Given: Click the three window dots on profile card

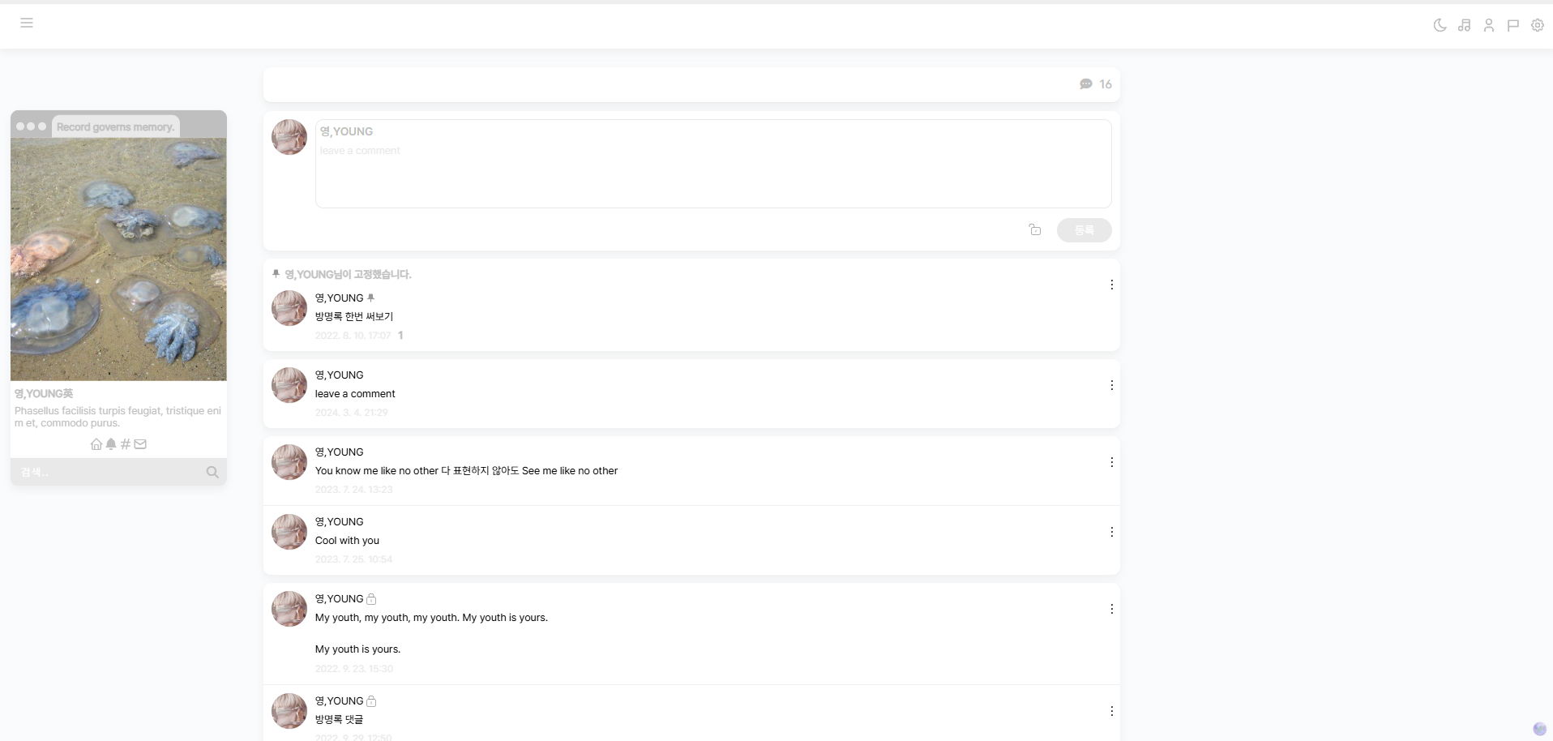Looking at the screenshot, I should [x=31, y=126].
